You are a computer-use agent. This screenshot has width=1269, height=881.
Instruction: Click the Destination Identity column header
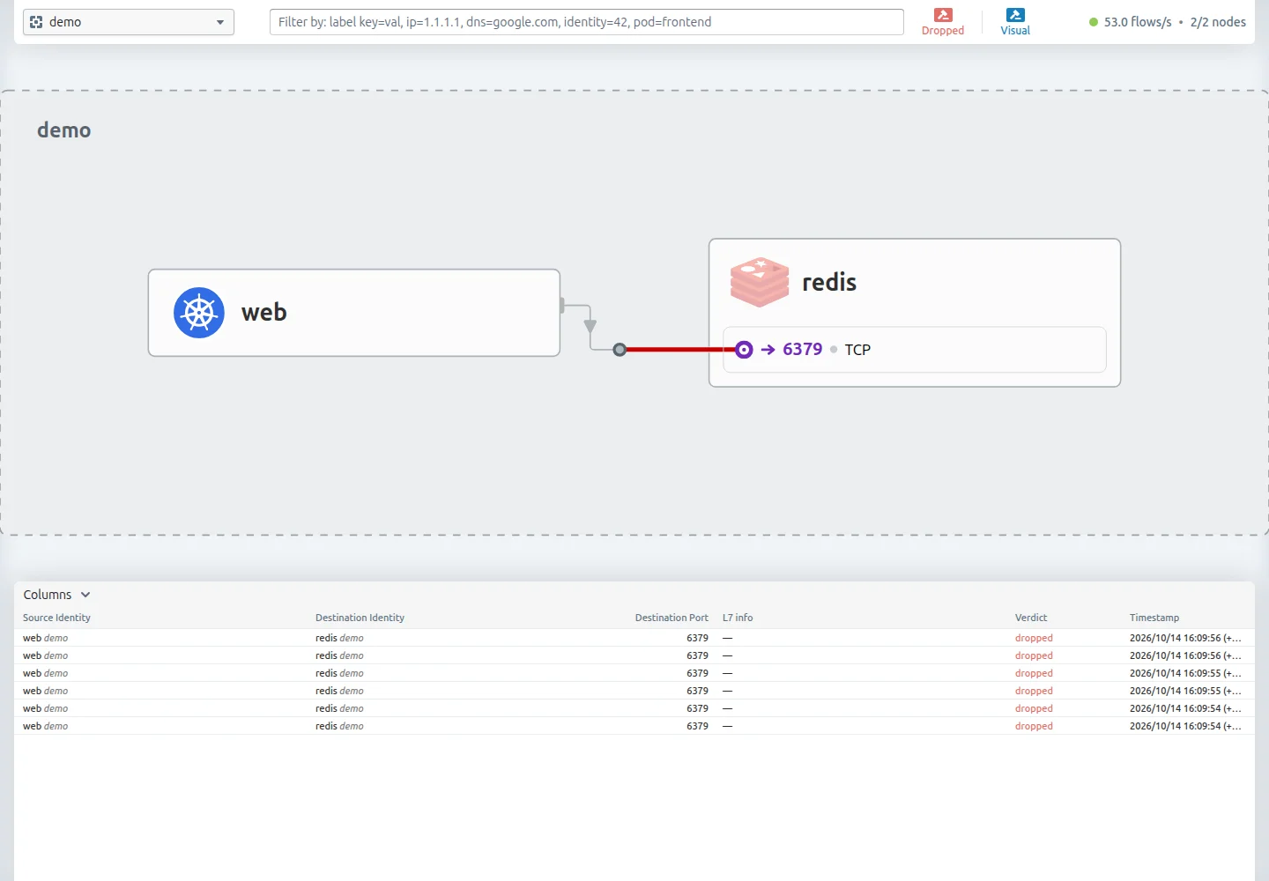pyautogui.click(x=360, y=618)
